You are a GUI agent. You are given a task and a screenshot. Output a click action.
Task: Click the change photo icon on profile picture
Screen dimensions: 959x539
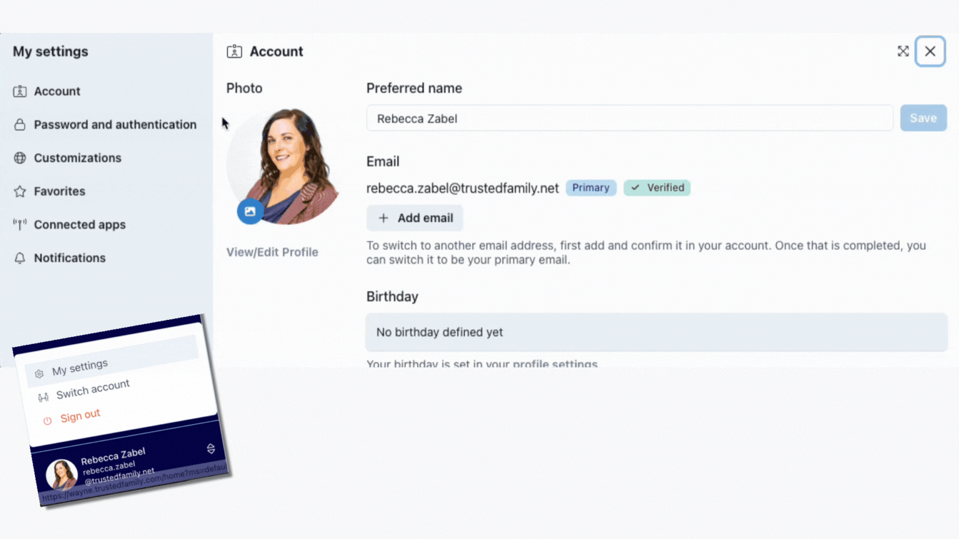(250, 211)
